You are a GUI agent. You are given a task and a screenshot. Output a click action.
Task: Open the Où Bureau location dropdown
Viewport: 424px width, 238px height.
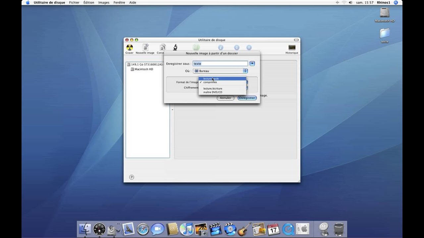pos(220,71)
